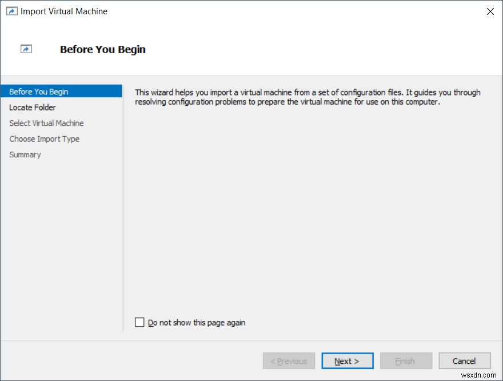The image size is (503, 381).
Task: Select the Before You Begin step
Action: [38, 91]
